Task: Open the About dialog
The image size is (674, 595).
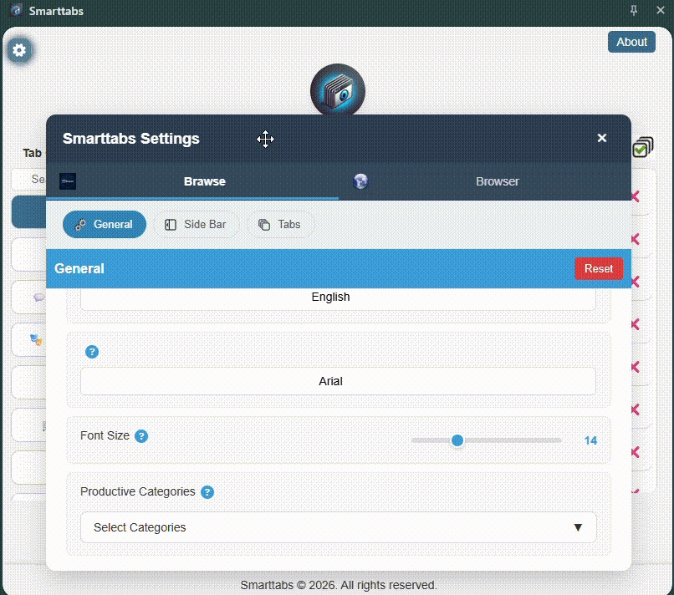Action: (631, 41)
